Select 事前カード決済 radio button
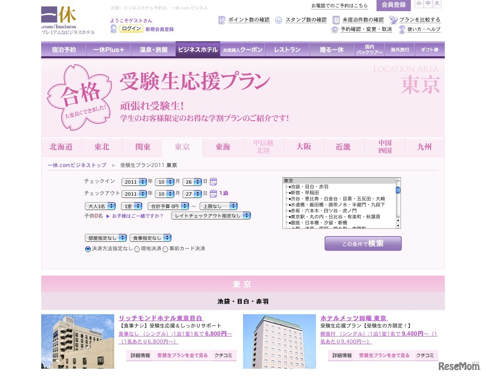Viewport: 486px width, 376px height. (165, 249)
